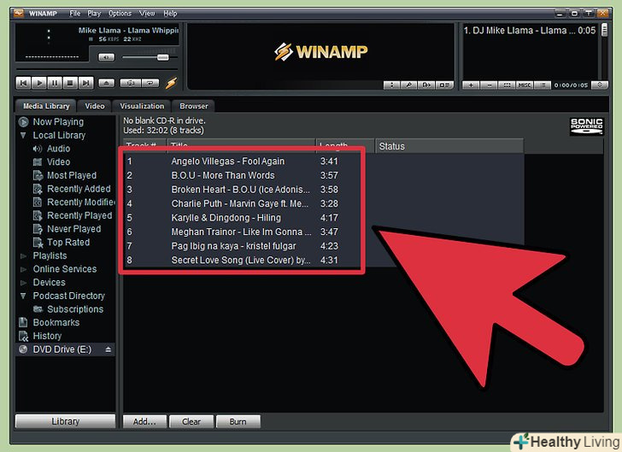Click the file export arrow button under logo
This screenshot has height=452, width=622.
426,85
